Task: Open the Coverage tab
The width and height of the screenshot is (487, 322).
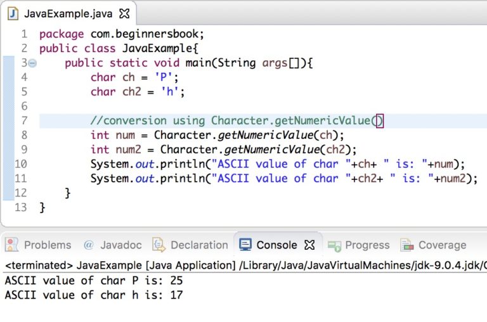Action: point(442,245)
